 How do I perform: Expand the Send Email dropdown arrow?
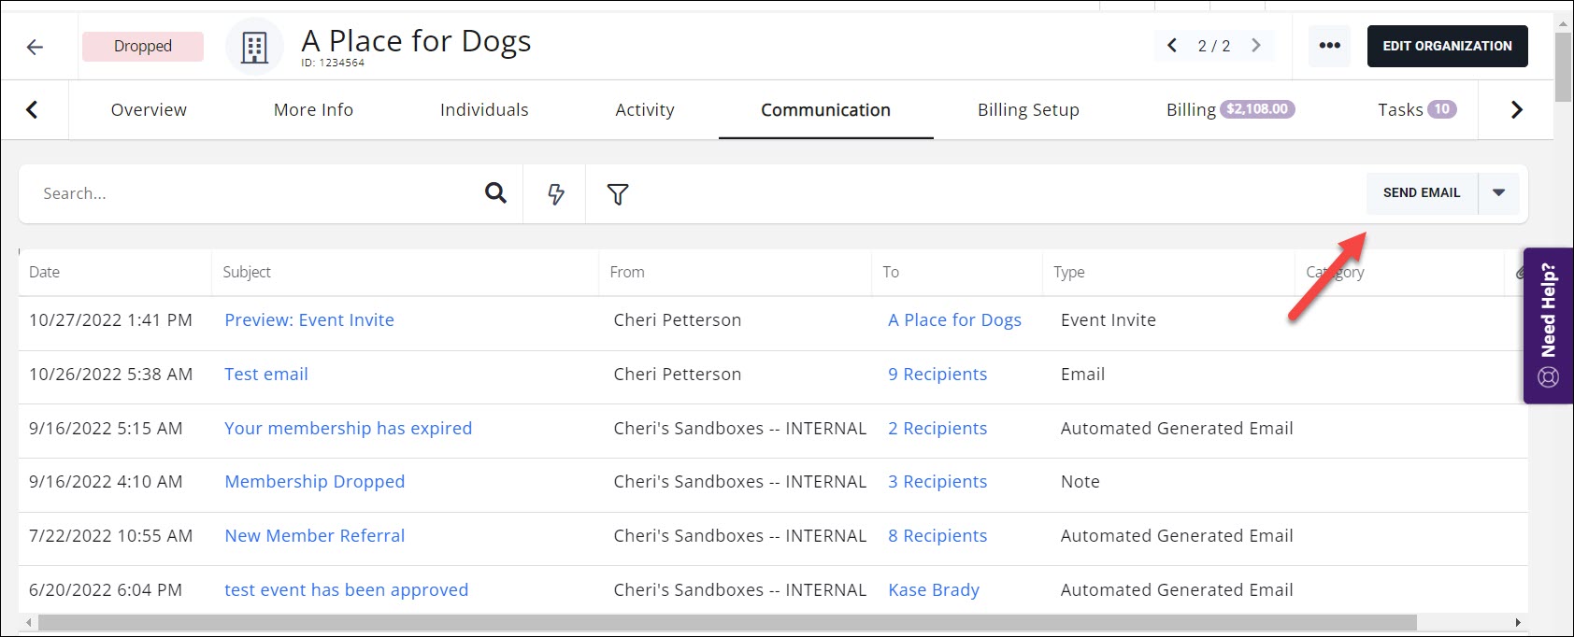(x=1498, y=193)
